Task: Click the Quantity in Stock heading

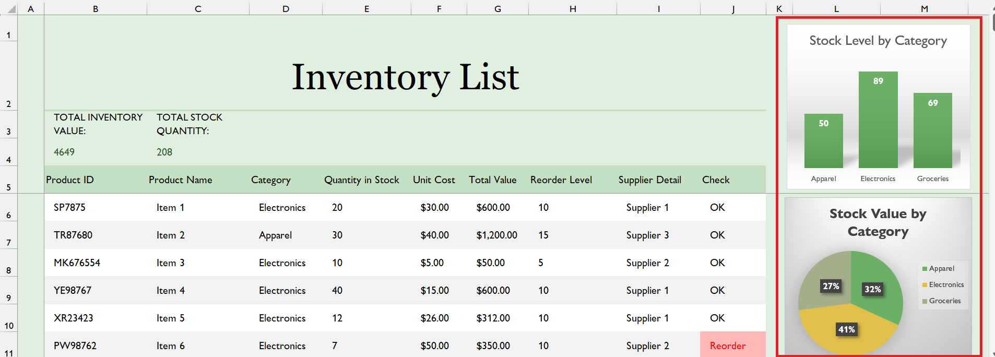Action: pyautogui.click(x=361, y=180)
